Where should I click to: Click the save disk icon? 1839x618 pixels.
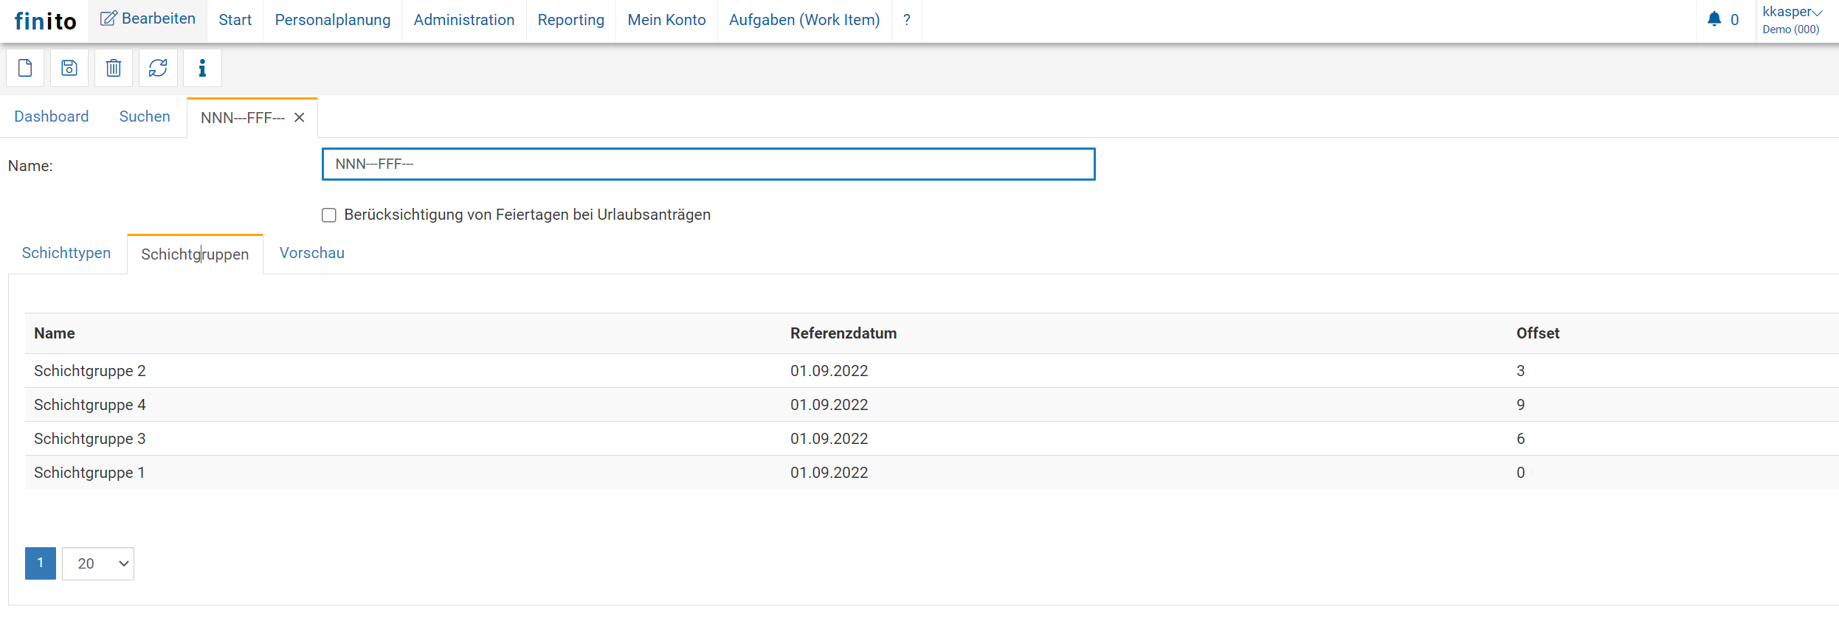pyautogui.click(x=69, y=69)
